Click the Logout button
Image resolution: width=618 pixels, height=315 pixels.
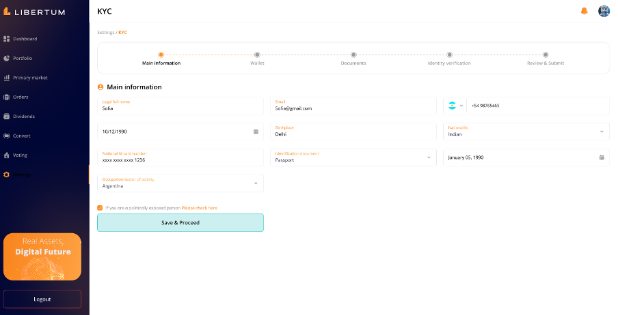click(x=42, y=299)
